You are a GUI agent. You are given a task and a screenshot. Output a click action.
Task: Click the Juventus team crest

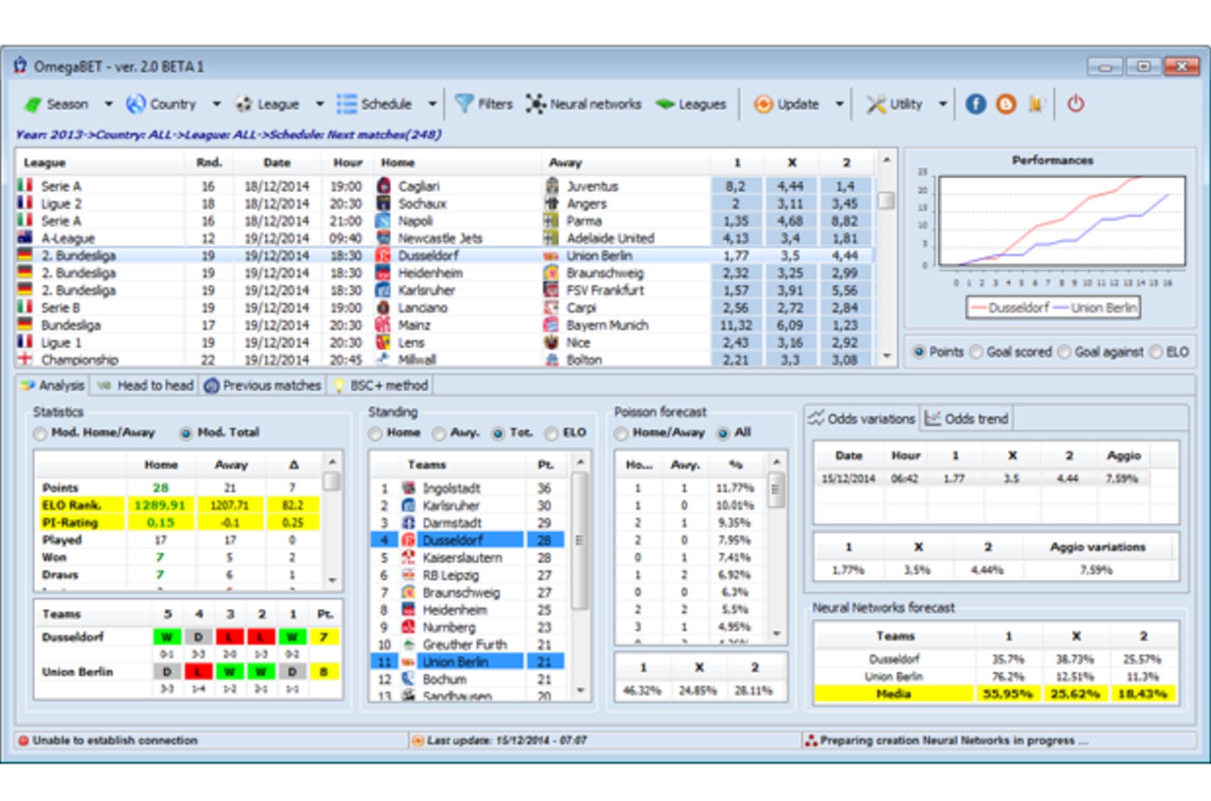pyautogui.click(x=552, y=186)
